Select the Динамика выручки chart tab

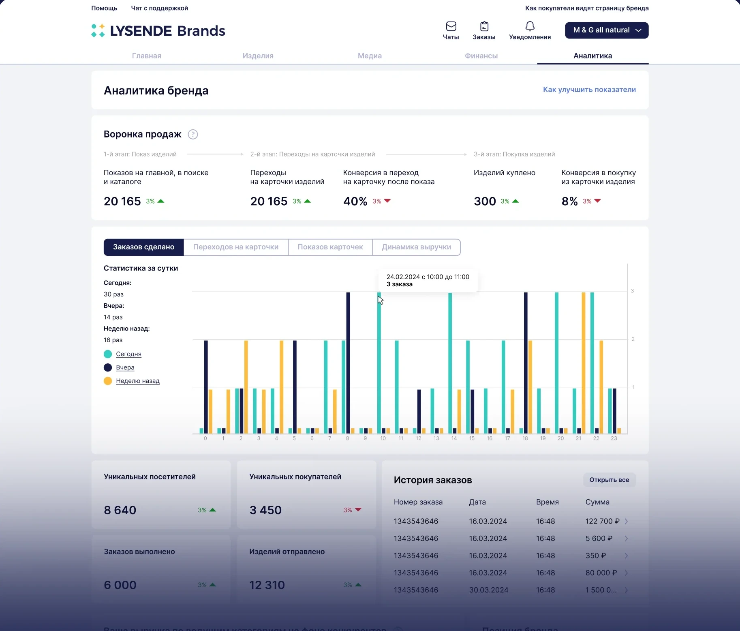[x=416, y=247]
